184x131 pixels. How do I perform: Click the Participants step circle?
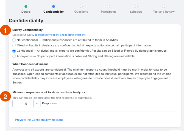(x=109, y=7)
